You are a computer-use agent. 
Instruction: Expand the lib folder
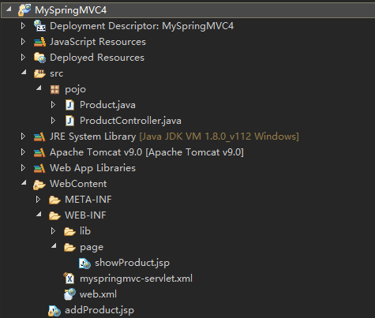point(53,231)
